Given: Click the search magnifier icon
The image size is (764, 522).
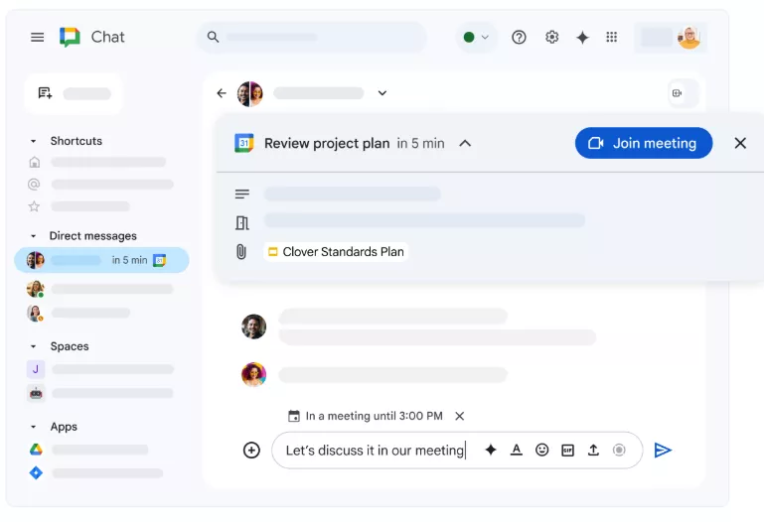Looking at the screenshot, I should coord(213,37).
